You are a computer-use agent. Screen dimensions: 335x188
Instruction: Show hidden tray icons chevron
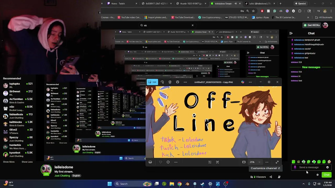click(x=304, y=184)
